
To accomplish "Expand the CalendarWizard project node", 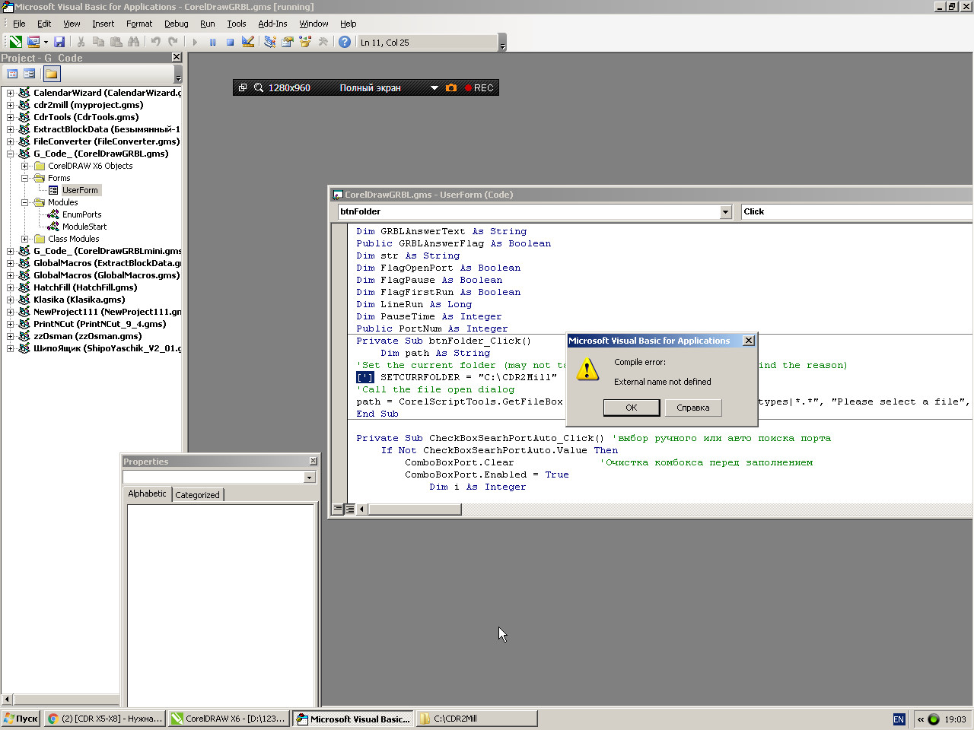I will tap(11, 93).
